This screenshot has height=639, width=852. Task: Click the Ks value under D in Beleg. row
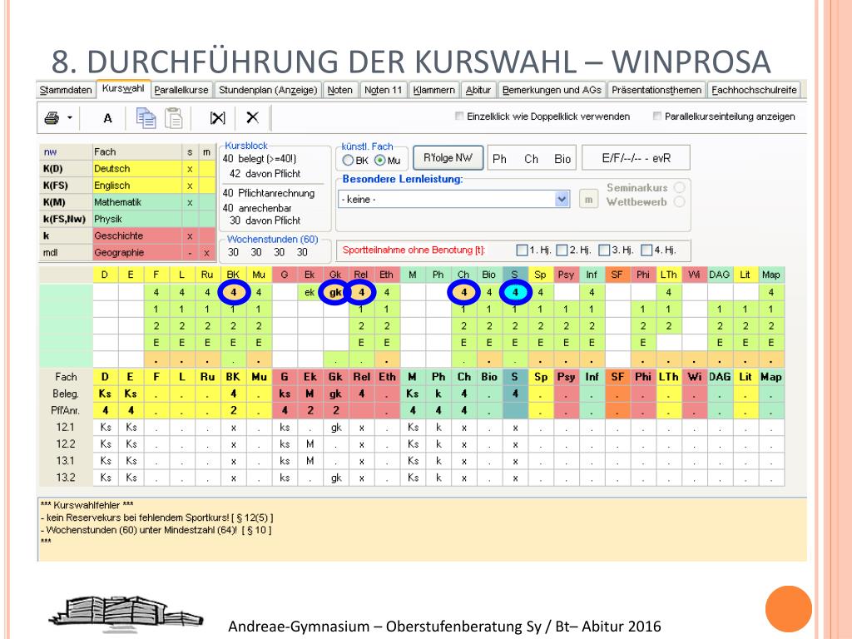[105, 394]
